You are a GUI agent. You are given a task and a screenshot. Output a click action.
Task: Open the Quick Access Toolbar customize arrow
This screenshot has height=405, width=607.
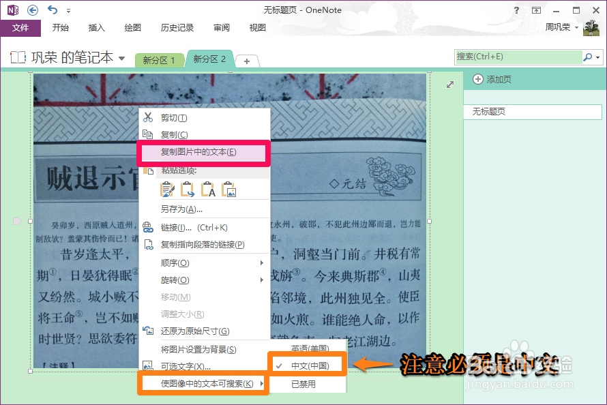[68, 11]
